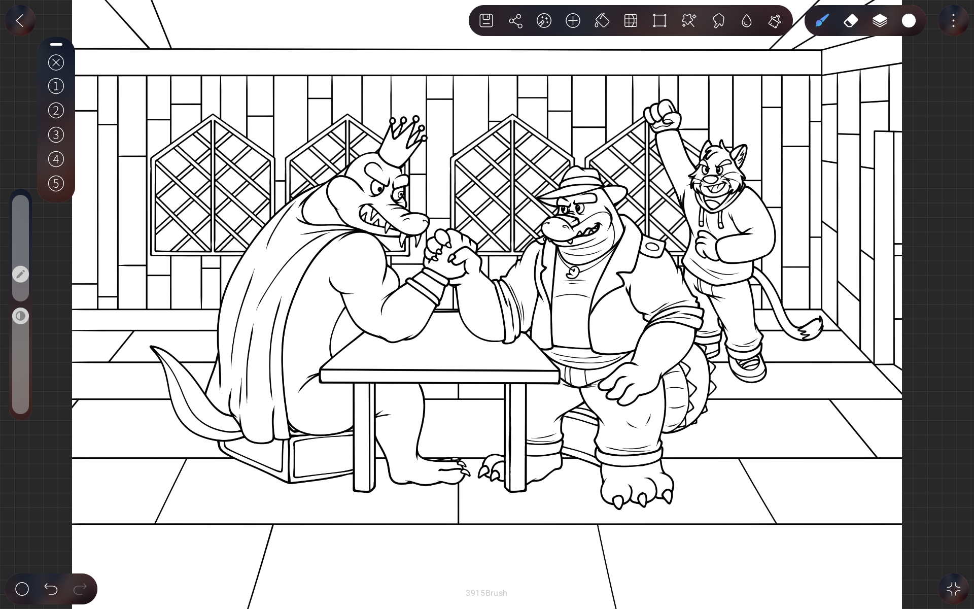The height and width of the screenshot is (609, 974).
Task: Pick the blur water drop tool
Action: [746, 21]
